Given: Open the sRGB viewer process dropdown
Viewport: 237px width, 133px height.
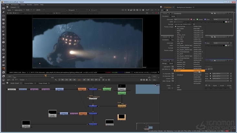Looking at the screenshot, I should click(x=40, y=10).
